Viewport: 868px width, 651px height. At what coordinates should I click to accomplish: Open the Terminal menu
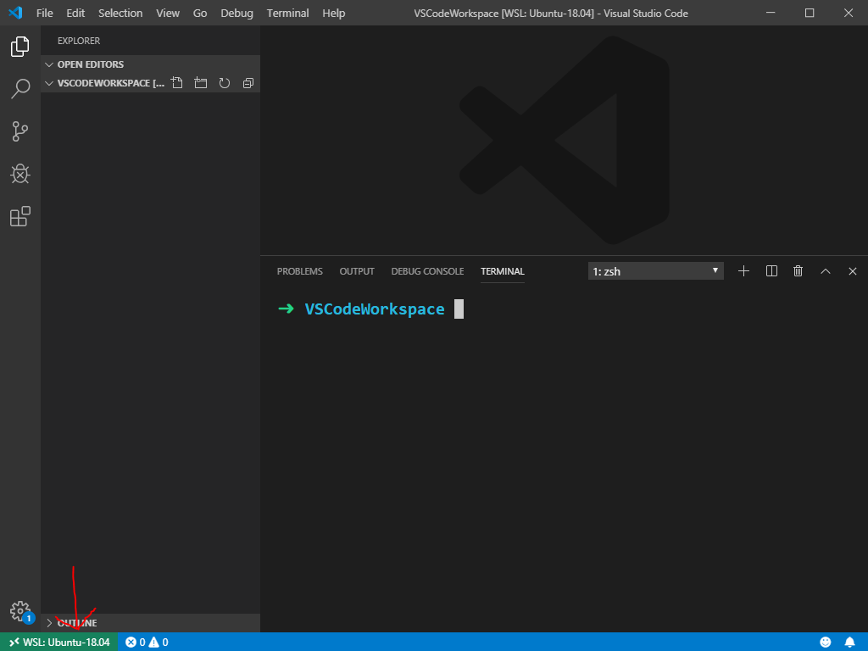point(288,13)
